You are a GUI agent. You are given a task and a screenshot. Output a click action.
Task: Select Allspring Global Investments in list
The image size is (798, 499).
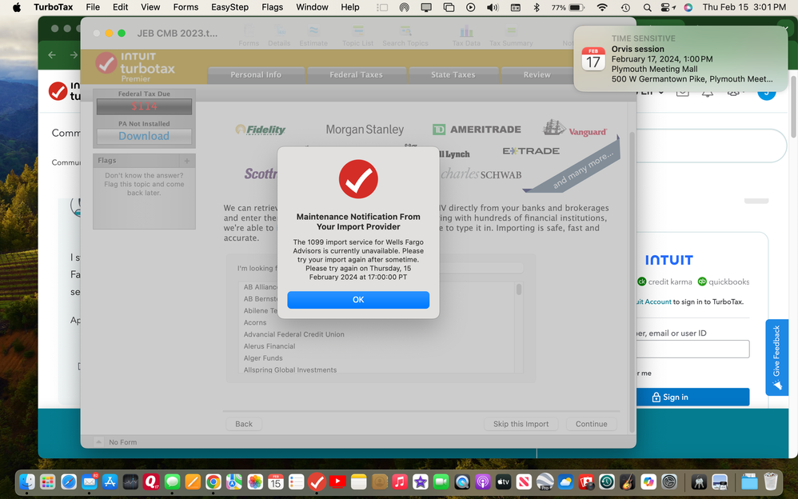[290, 369]
